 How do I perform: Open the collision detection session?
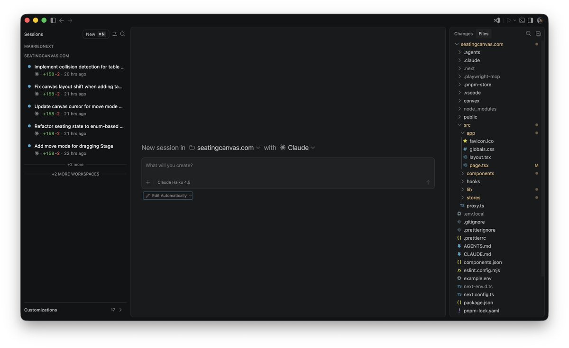(x=76, y=70)
